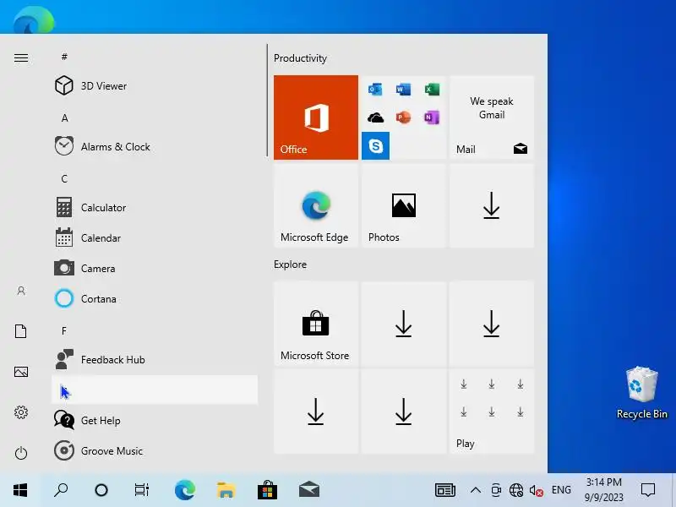Select the letter C index header
This screenshot has height=507, width=676.
(64, 178)
